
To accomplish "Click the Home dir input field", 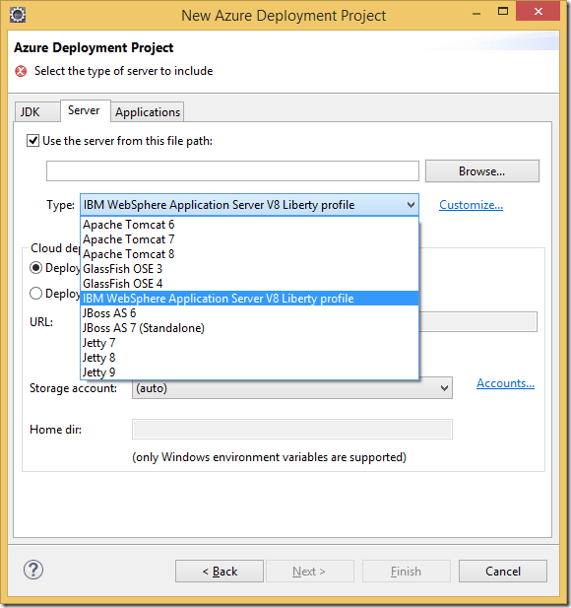I will 292,430.
